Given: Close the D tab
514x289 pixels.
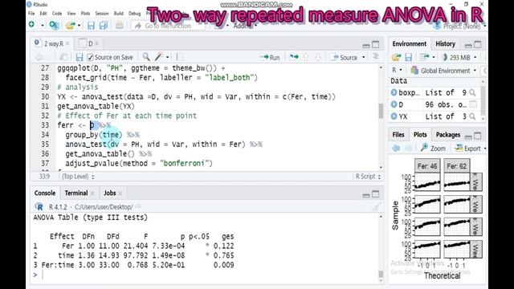Looking at the screenshot, I should tap(97, 43).
